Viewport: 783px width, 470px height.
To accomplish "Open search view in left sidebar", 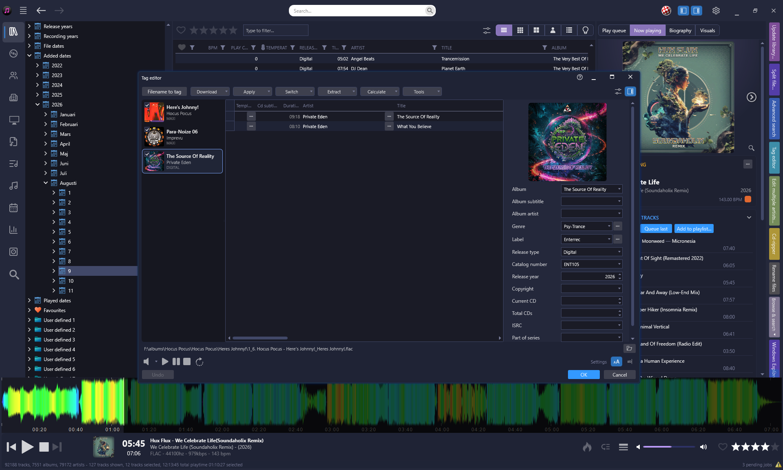I will click(14, 275).
